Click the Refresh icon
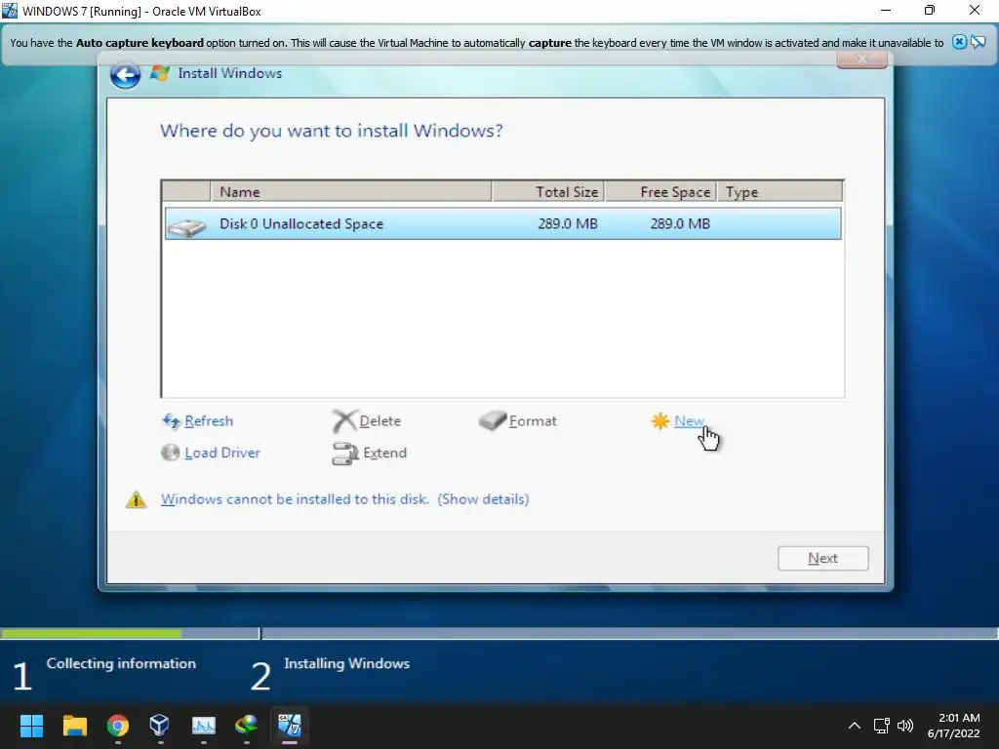 click(x=171, y=421)
